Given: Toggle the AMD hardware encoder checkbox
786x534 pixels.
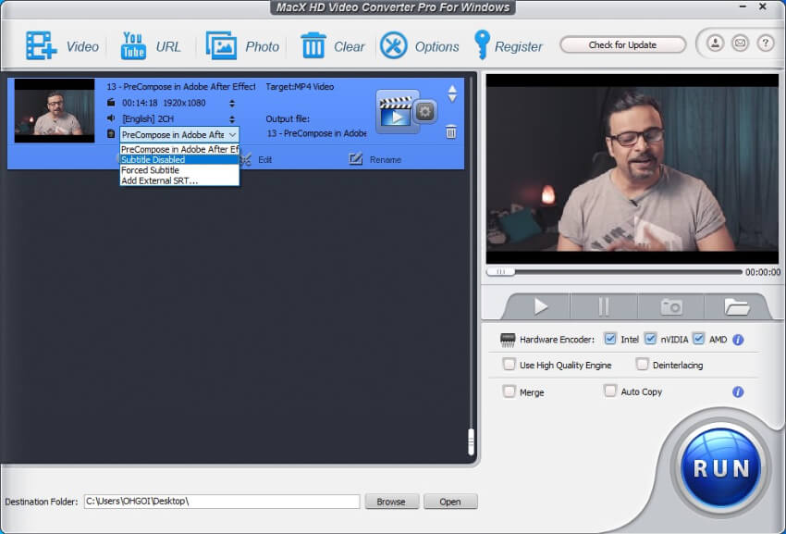Looking at the screenshot, I should (698, 339).
